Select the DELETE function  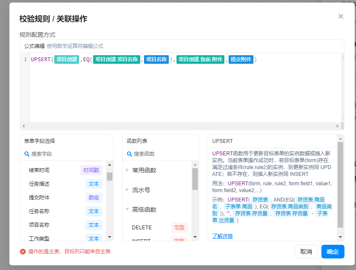[142, 228]
